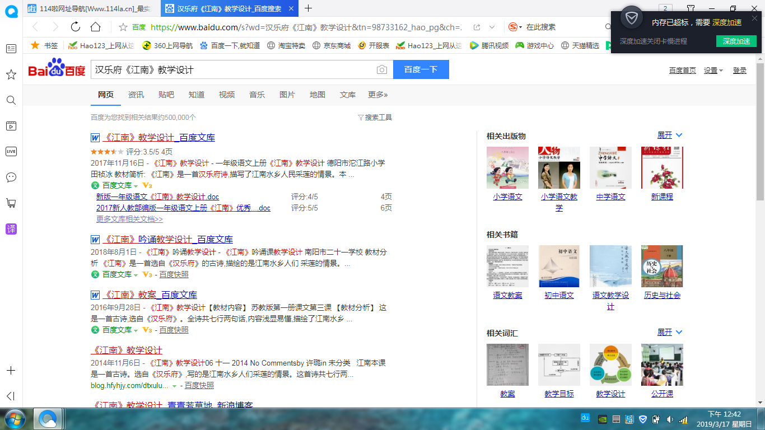Switch to the 114啦网址导航 browser tab
Viewport: 765px width, 430px height.
(x=92, y=8)
